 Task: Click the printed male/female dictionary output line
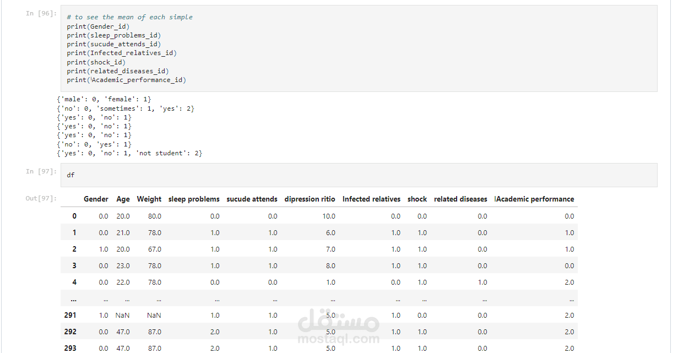pyautogui.click(x=104, y=99)
